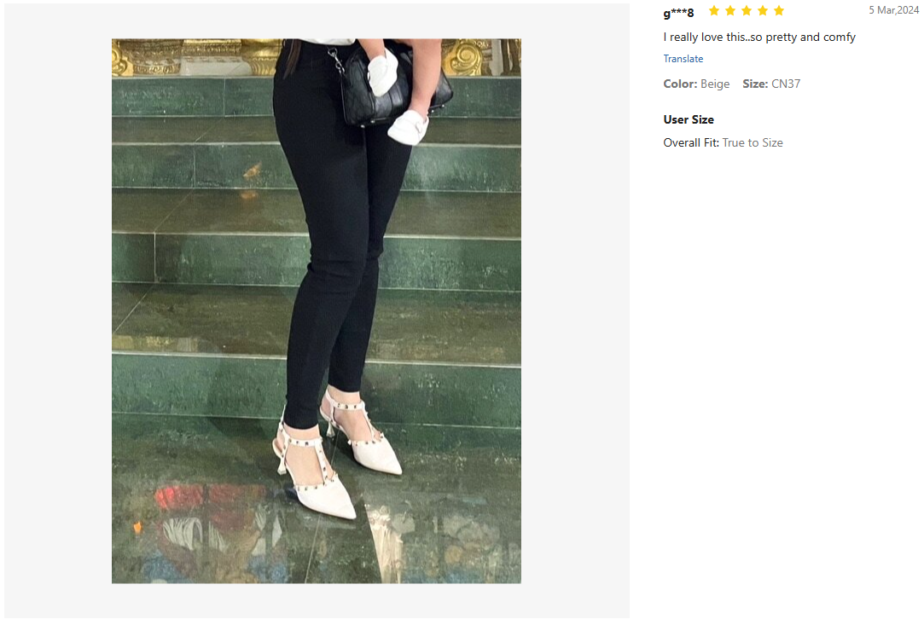The image size is (924, 619).
Task: Click the Color: label
Action: click(x=680, y=84)
